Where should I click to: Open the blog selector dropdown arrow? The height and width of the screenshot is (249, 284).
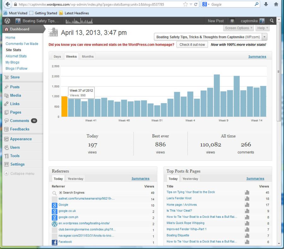click(x=264, y=37)
